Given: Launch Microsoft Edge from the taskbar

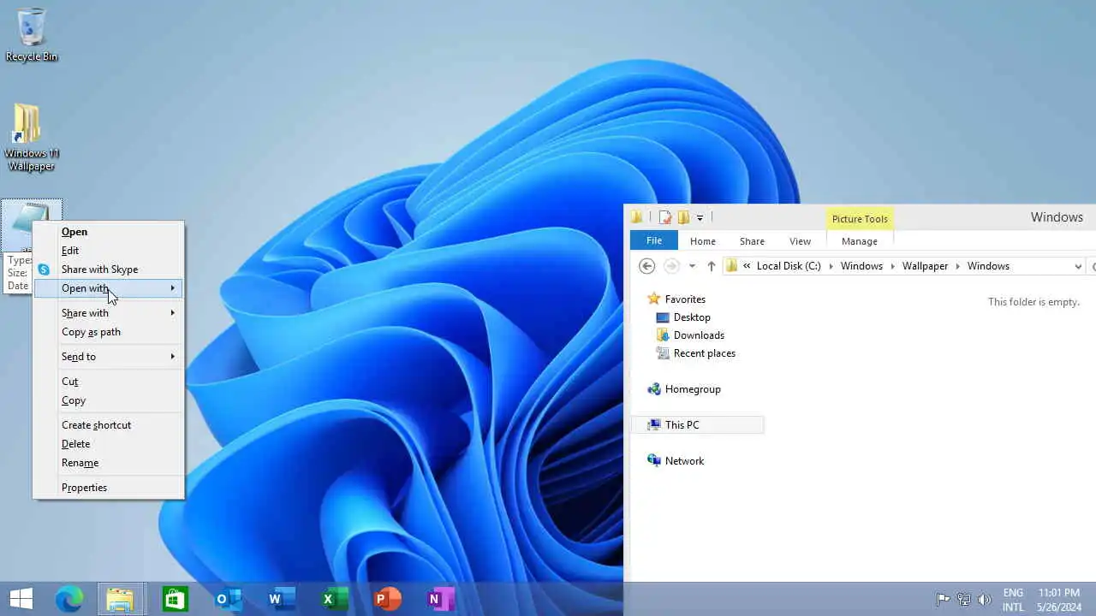Looking at the screenshot, I should [x=69, y=599].
